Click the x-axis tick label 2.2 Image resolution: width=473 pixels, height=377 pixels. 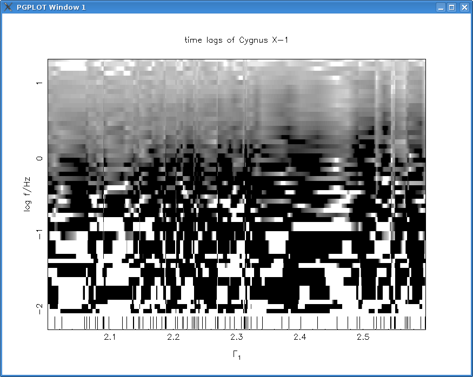(x=173, y=337)
